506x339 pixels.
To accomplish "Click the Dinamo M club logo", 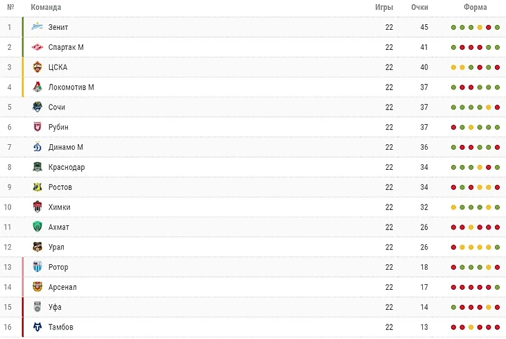I will 37,146.
